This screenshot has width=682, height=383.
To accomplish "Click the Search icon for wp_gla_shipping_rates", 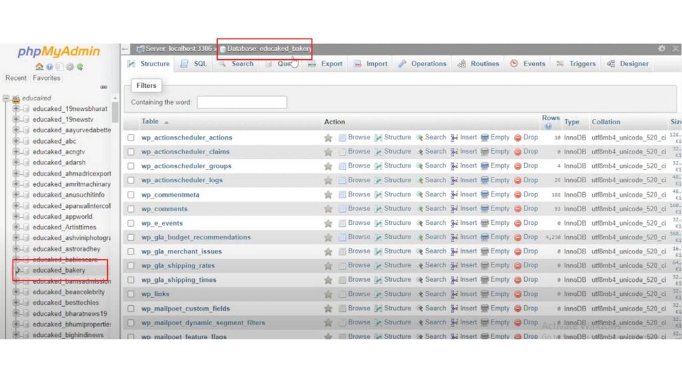I will tap(420, 266).
